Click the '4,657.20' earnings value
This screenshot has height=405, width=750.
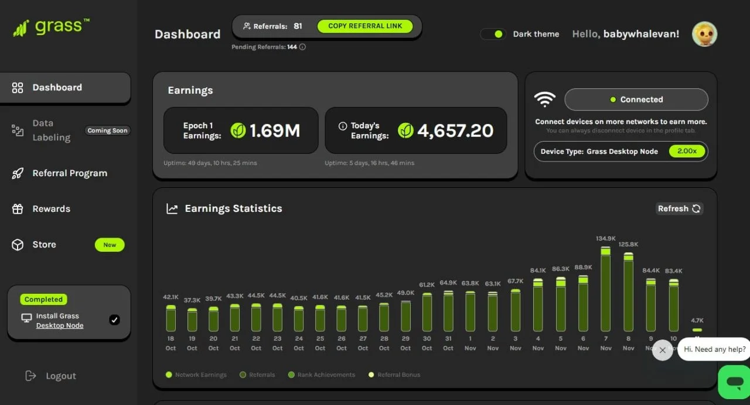point(455,130)
